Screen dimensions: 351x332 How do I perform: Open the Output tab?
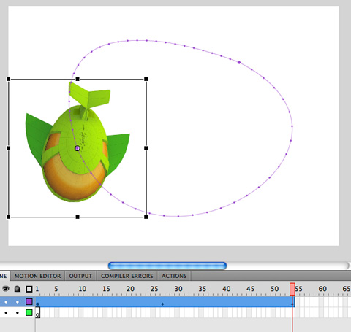[x=80, y=276]
